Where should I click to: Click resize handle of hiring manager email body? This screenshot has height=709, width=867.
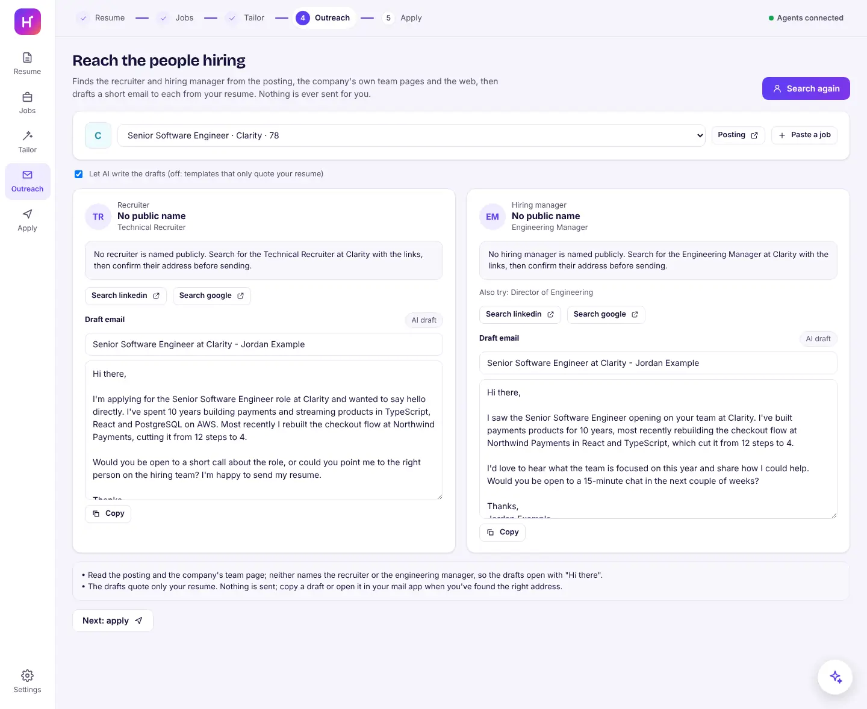(x=834, y=515)
